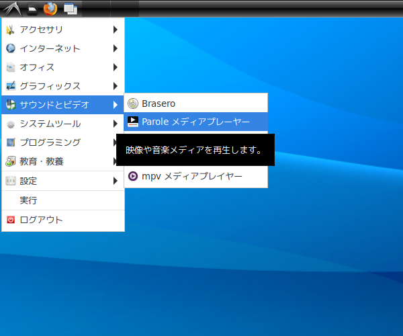Click the Lubuntu start menu logo button
This screenshot has height=336, width=403.
click(x=13, y=9)
